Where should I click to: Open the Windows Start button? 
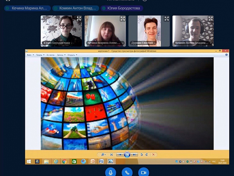[29, 161]
